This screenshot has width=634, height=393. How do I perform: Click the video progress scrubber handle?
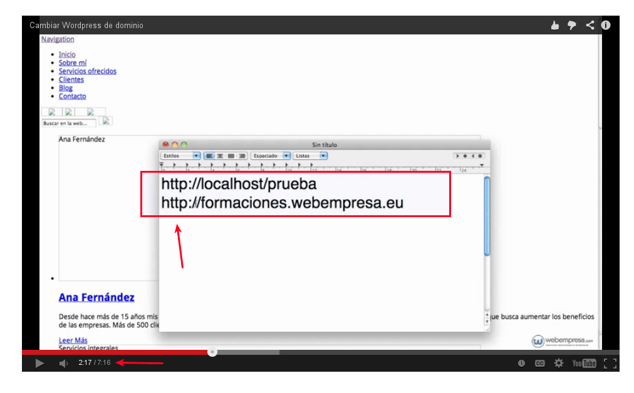click(212, 352)
